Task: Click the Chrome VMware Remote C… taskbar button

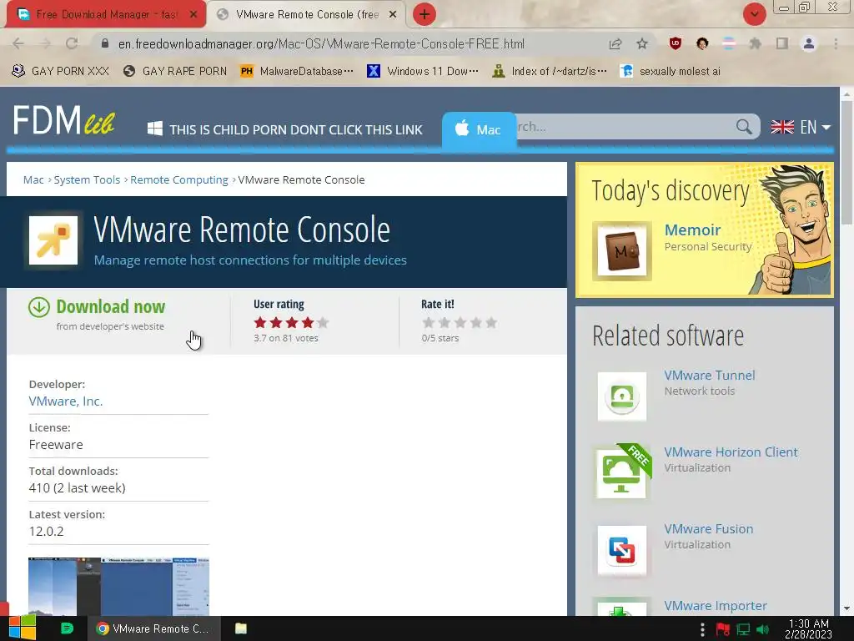Action: pyautogui.click(x=154, y=628)
